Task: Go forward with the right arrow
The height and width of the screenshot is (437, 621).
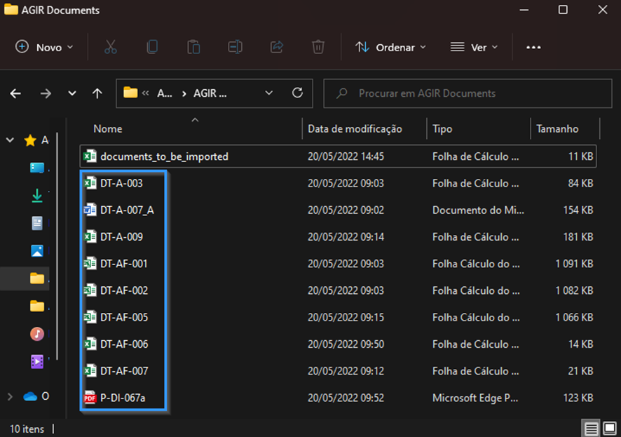Action: coord(46,93)
